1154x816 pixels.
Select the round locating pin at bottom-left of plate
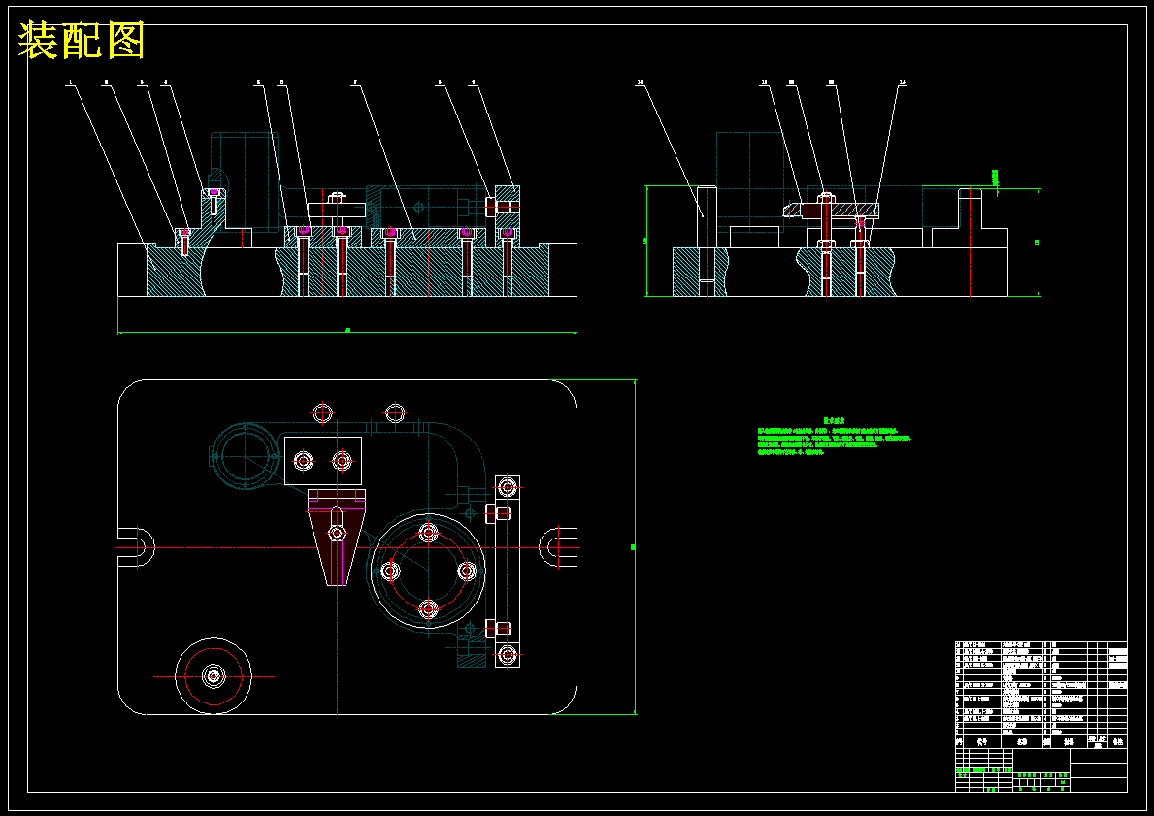tap(214, 676)
